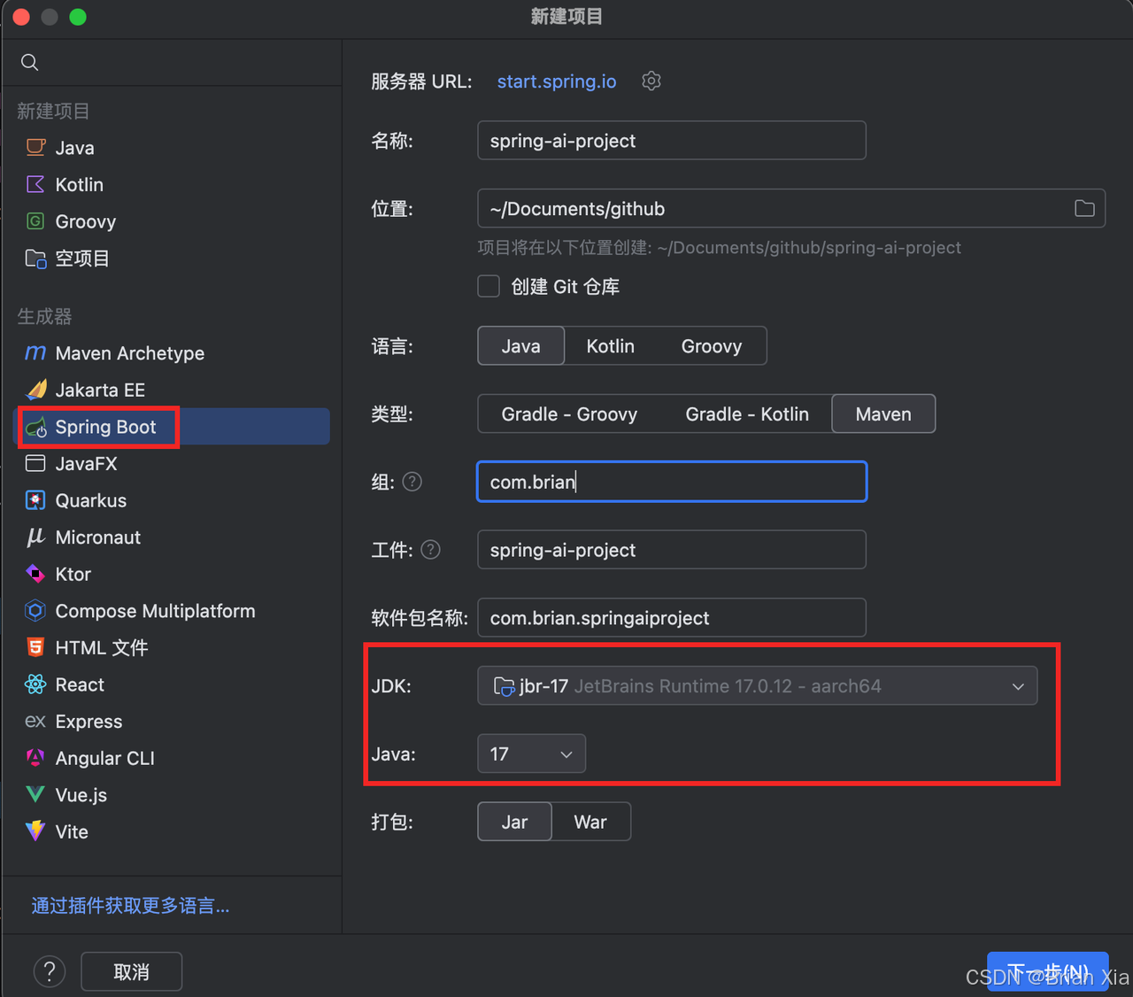Click the 下一步 next button
1133x997 pixels.
1048,971
